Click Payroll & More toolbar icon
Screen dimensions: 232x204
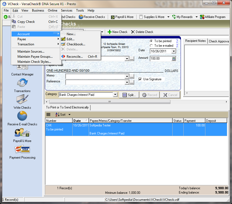[113, 17]
